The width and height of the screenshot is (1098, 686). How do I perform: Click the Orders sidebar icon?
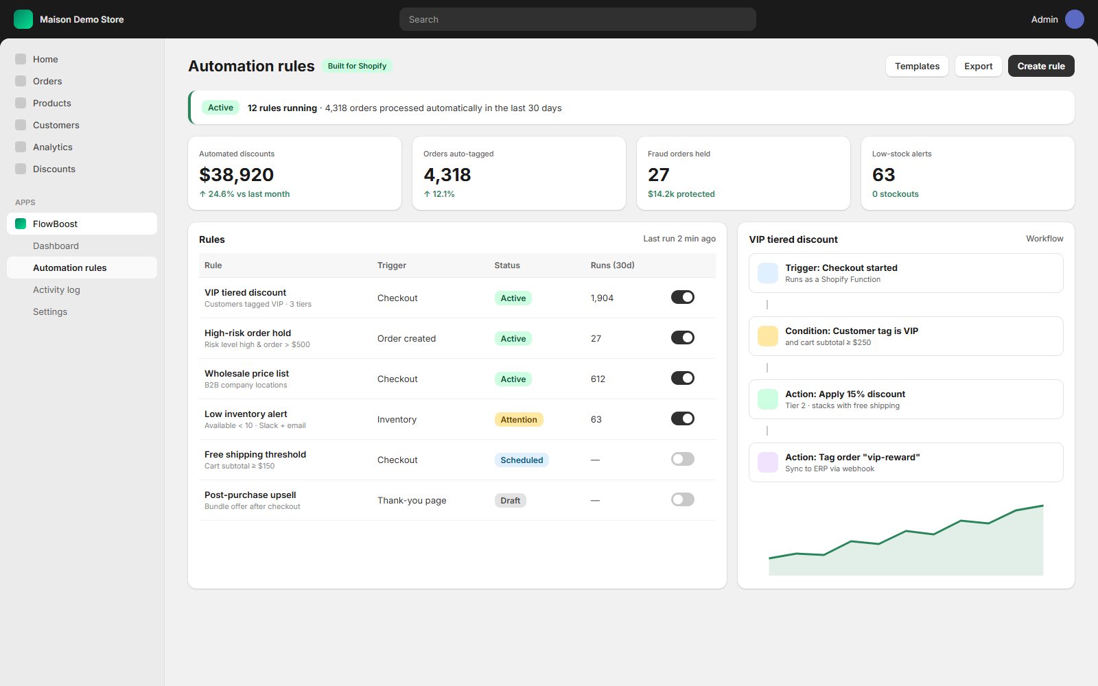pos(21,81)
